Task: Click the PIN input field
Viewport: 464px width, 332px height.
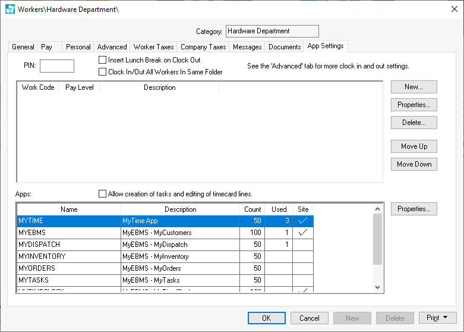Action: (x=57, y=66)
